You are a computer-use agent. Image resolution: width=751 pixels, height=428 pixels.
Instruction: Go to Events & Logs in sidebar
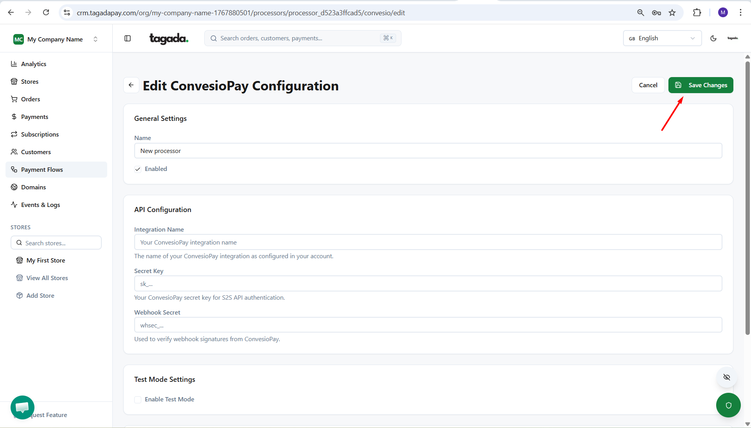[40, 205]
